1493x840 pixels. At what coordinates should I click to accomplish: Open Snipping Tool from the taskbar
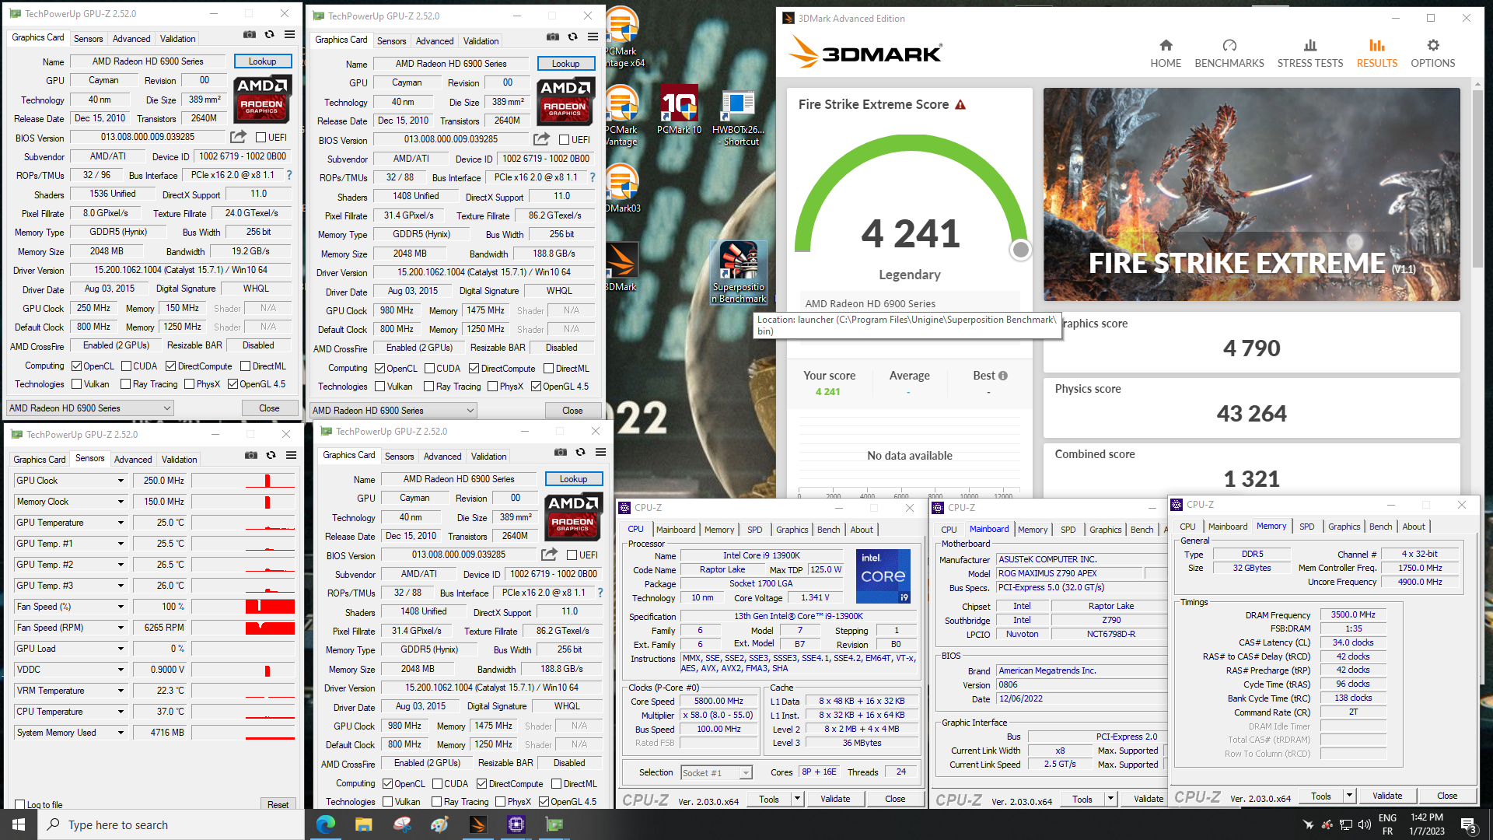point(401,824)
